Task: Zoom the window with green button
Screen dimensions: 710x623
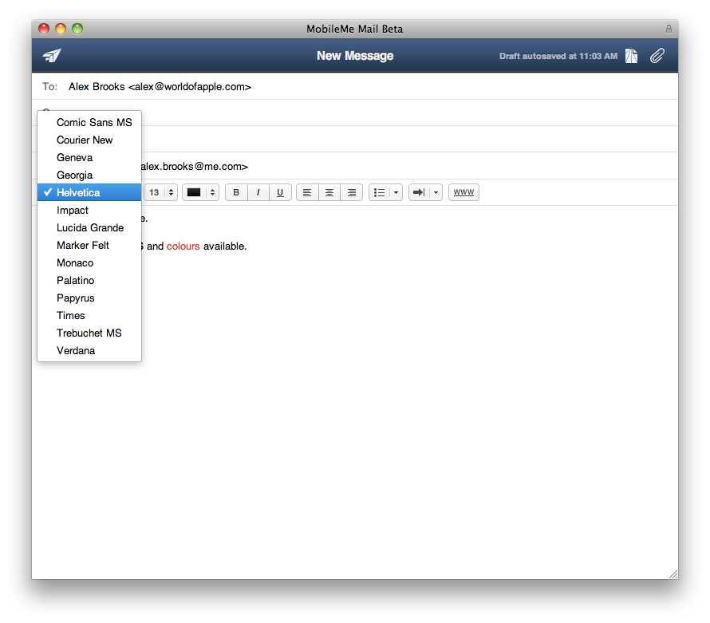Action: [x=77, y=29]
